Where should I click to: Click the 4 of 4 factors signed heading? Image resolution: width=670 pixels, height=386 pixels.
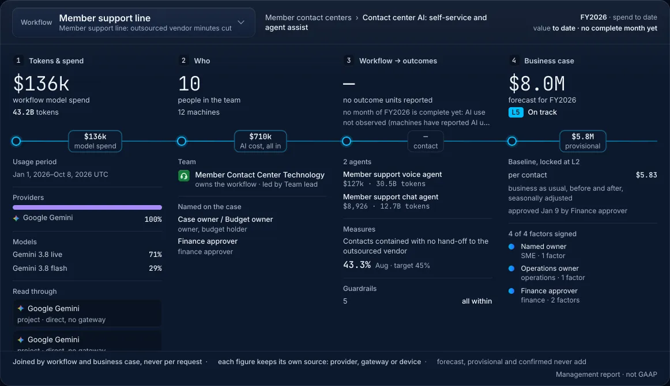pyautogui.click(x=542, y=234)
